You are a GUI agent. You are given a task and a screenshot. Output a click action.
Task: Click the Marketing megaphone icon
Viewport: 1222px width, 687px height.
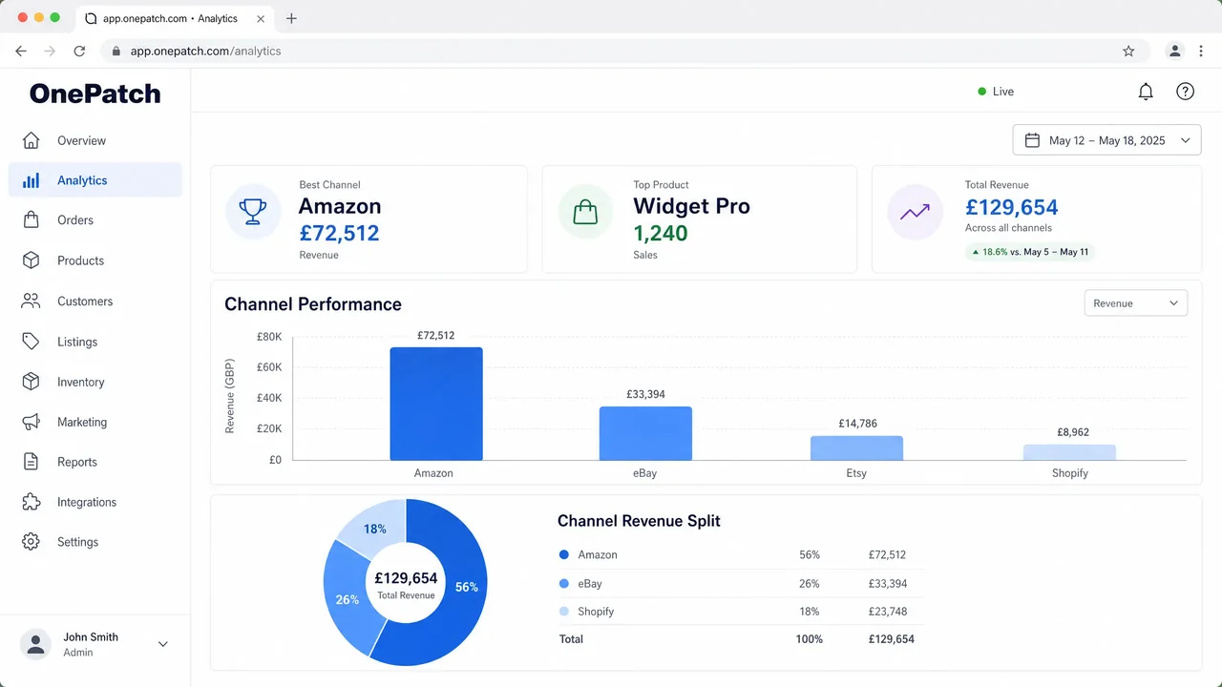[x=31, y=422]
